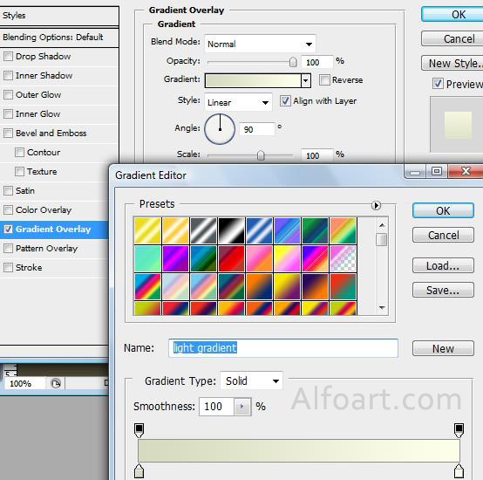Select the purple-magenta gradient preset
This screenshot has height=480, width=483.
[x=175, y=258]
